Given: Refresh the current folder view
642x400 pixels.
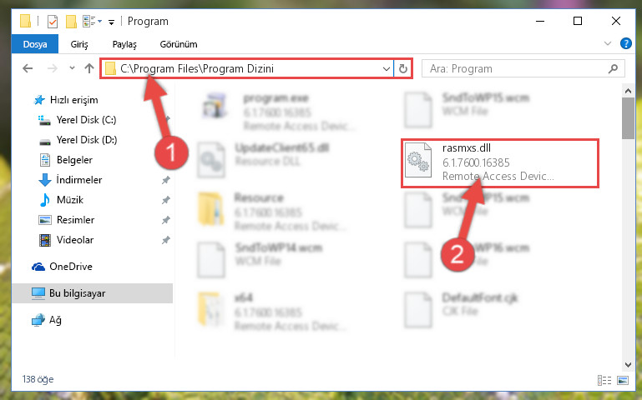Looking at the screenshot, I should click(403, 68).
